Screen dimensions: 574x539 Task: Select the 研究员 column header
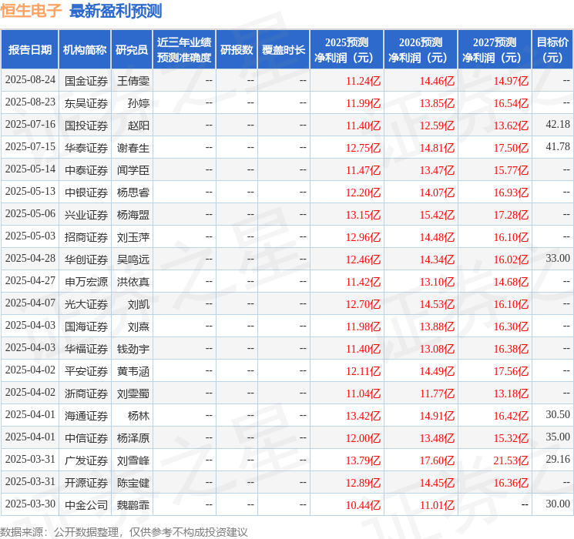point(132,50)
